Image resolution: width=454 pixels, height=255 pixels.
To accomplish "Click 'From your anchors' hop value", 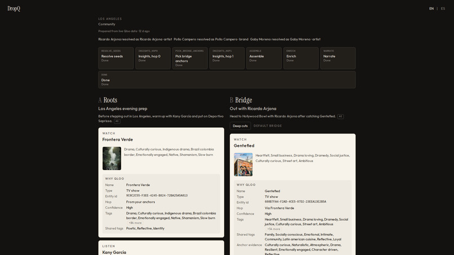I will [140, 202].
